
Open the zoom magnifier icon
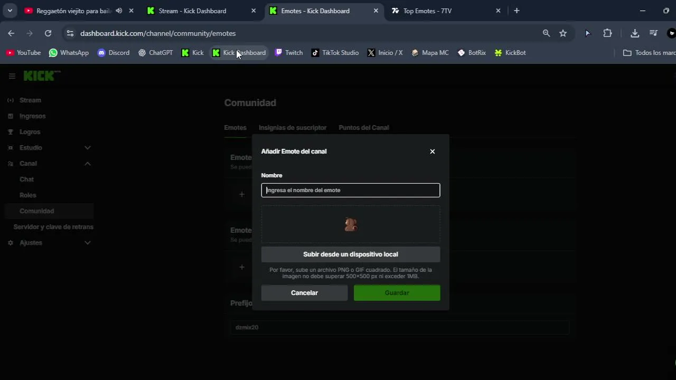[x=546, y=33]
